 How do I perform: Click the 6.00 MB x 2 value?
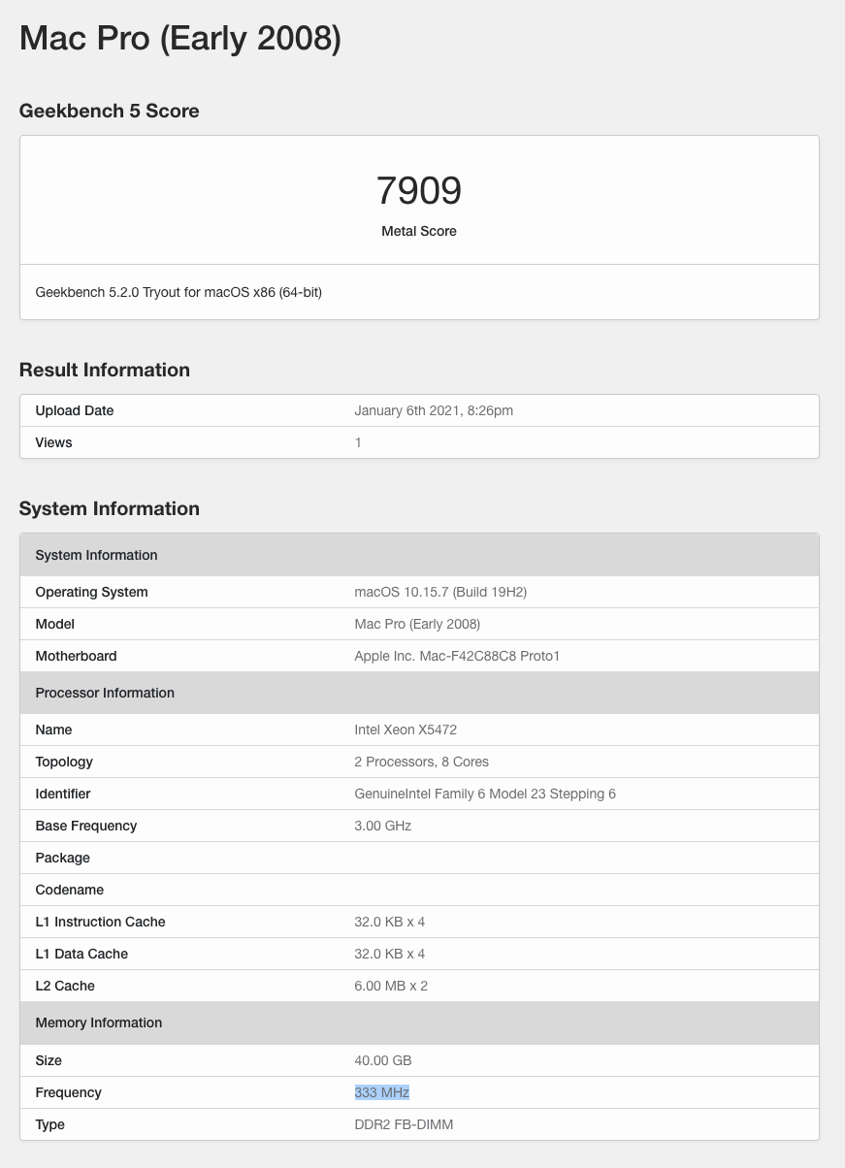pyautogui.click(x=391, y=986)
